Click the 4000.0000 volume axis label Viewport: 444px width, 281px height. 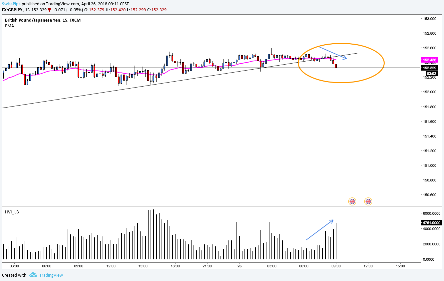(x=431, y=229)
